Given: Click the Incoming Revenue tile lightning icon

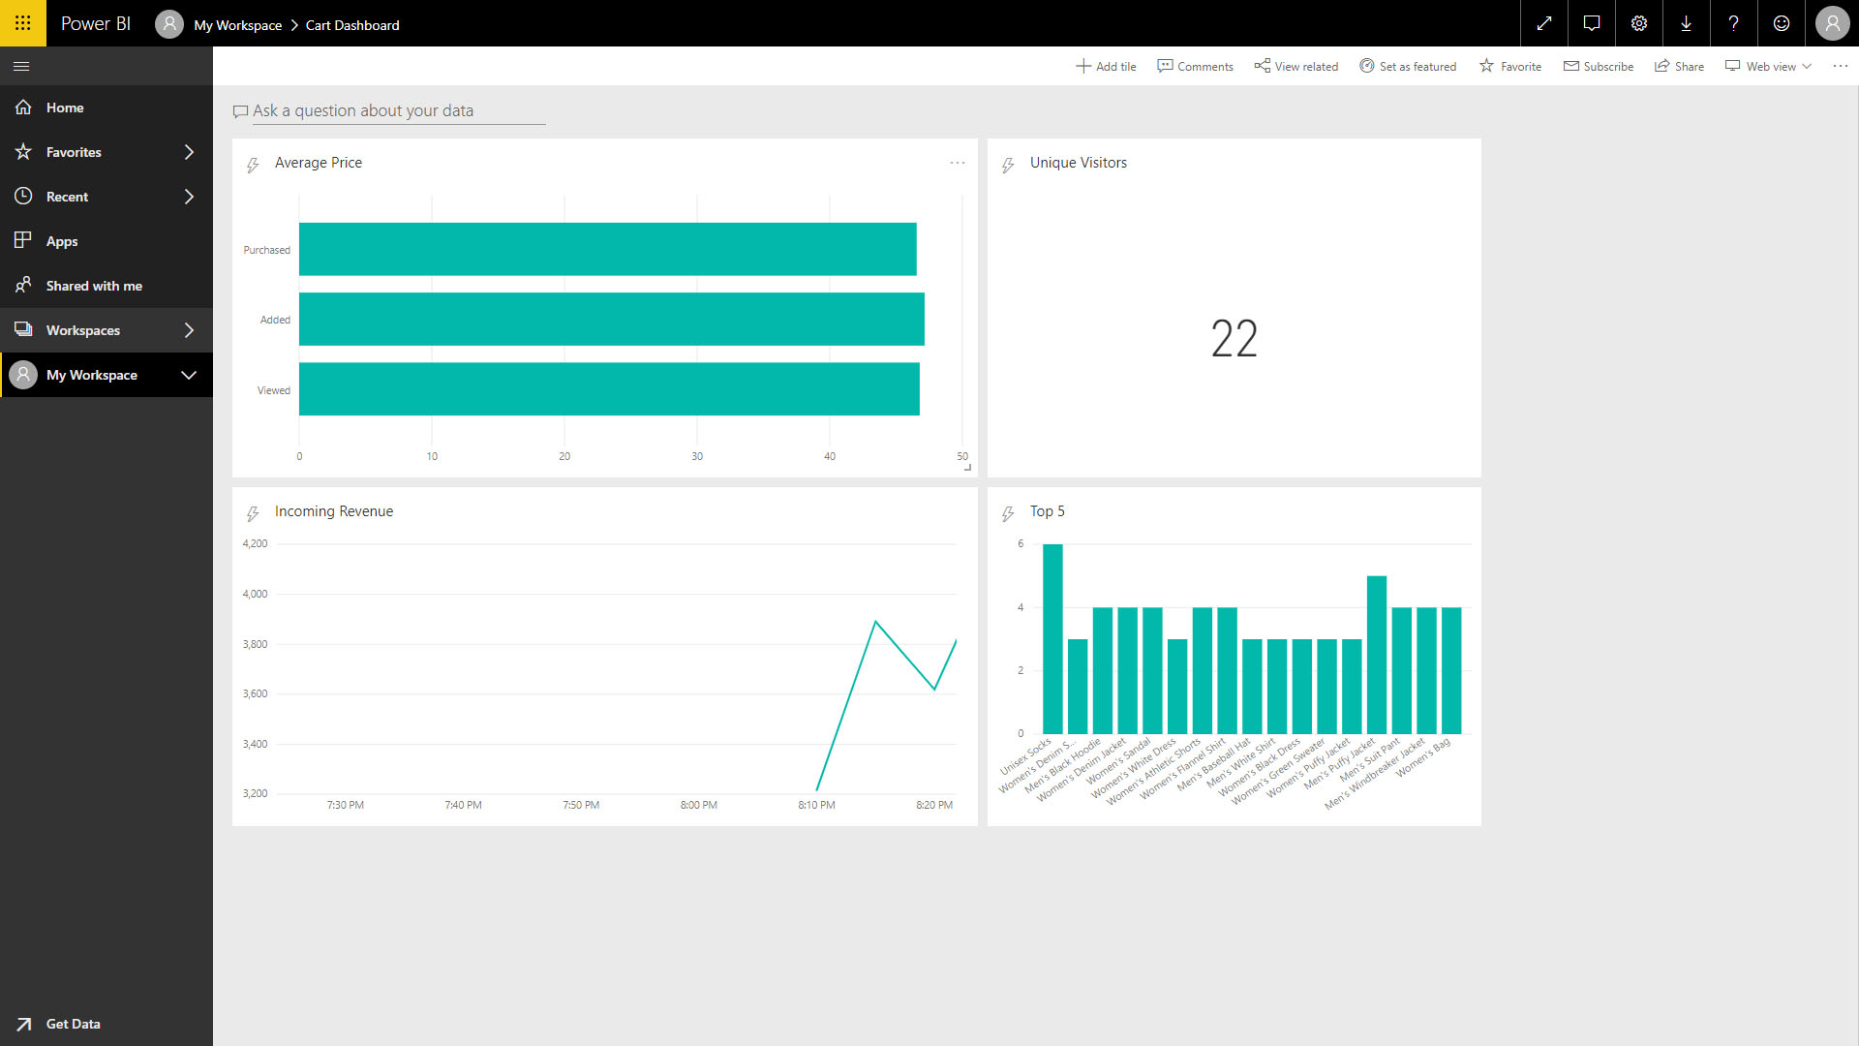Looking at the screenshot, I should click(x=253, y=513).
